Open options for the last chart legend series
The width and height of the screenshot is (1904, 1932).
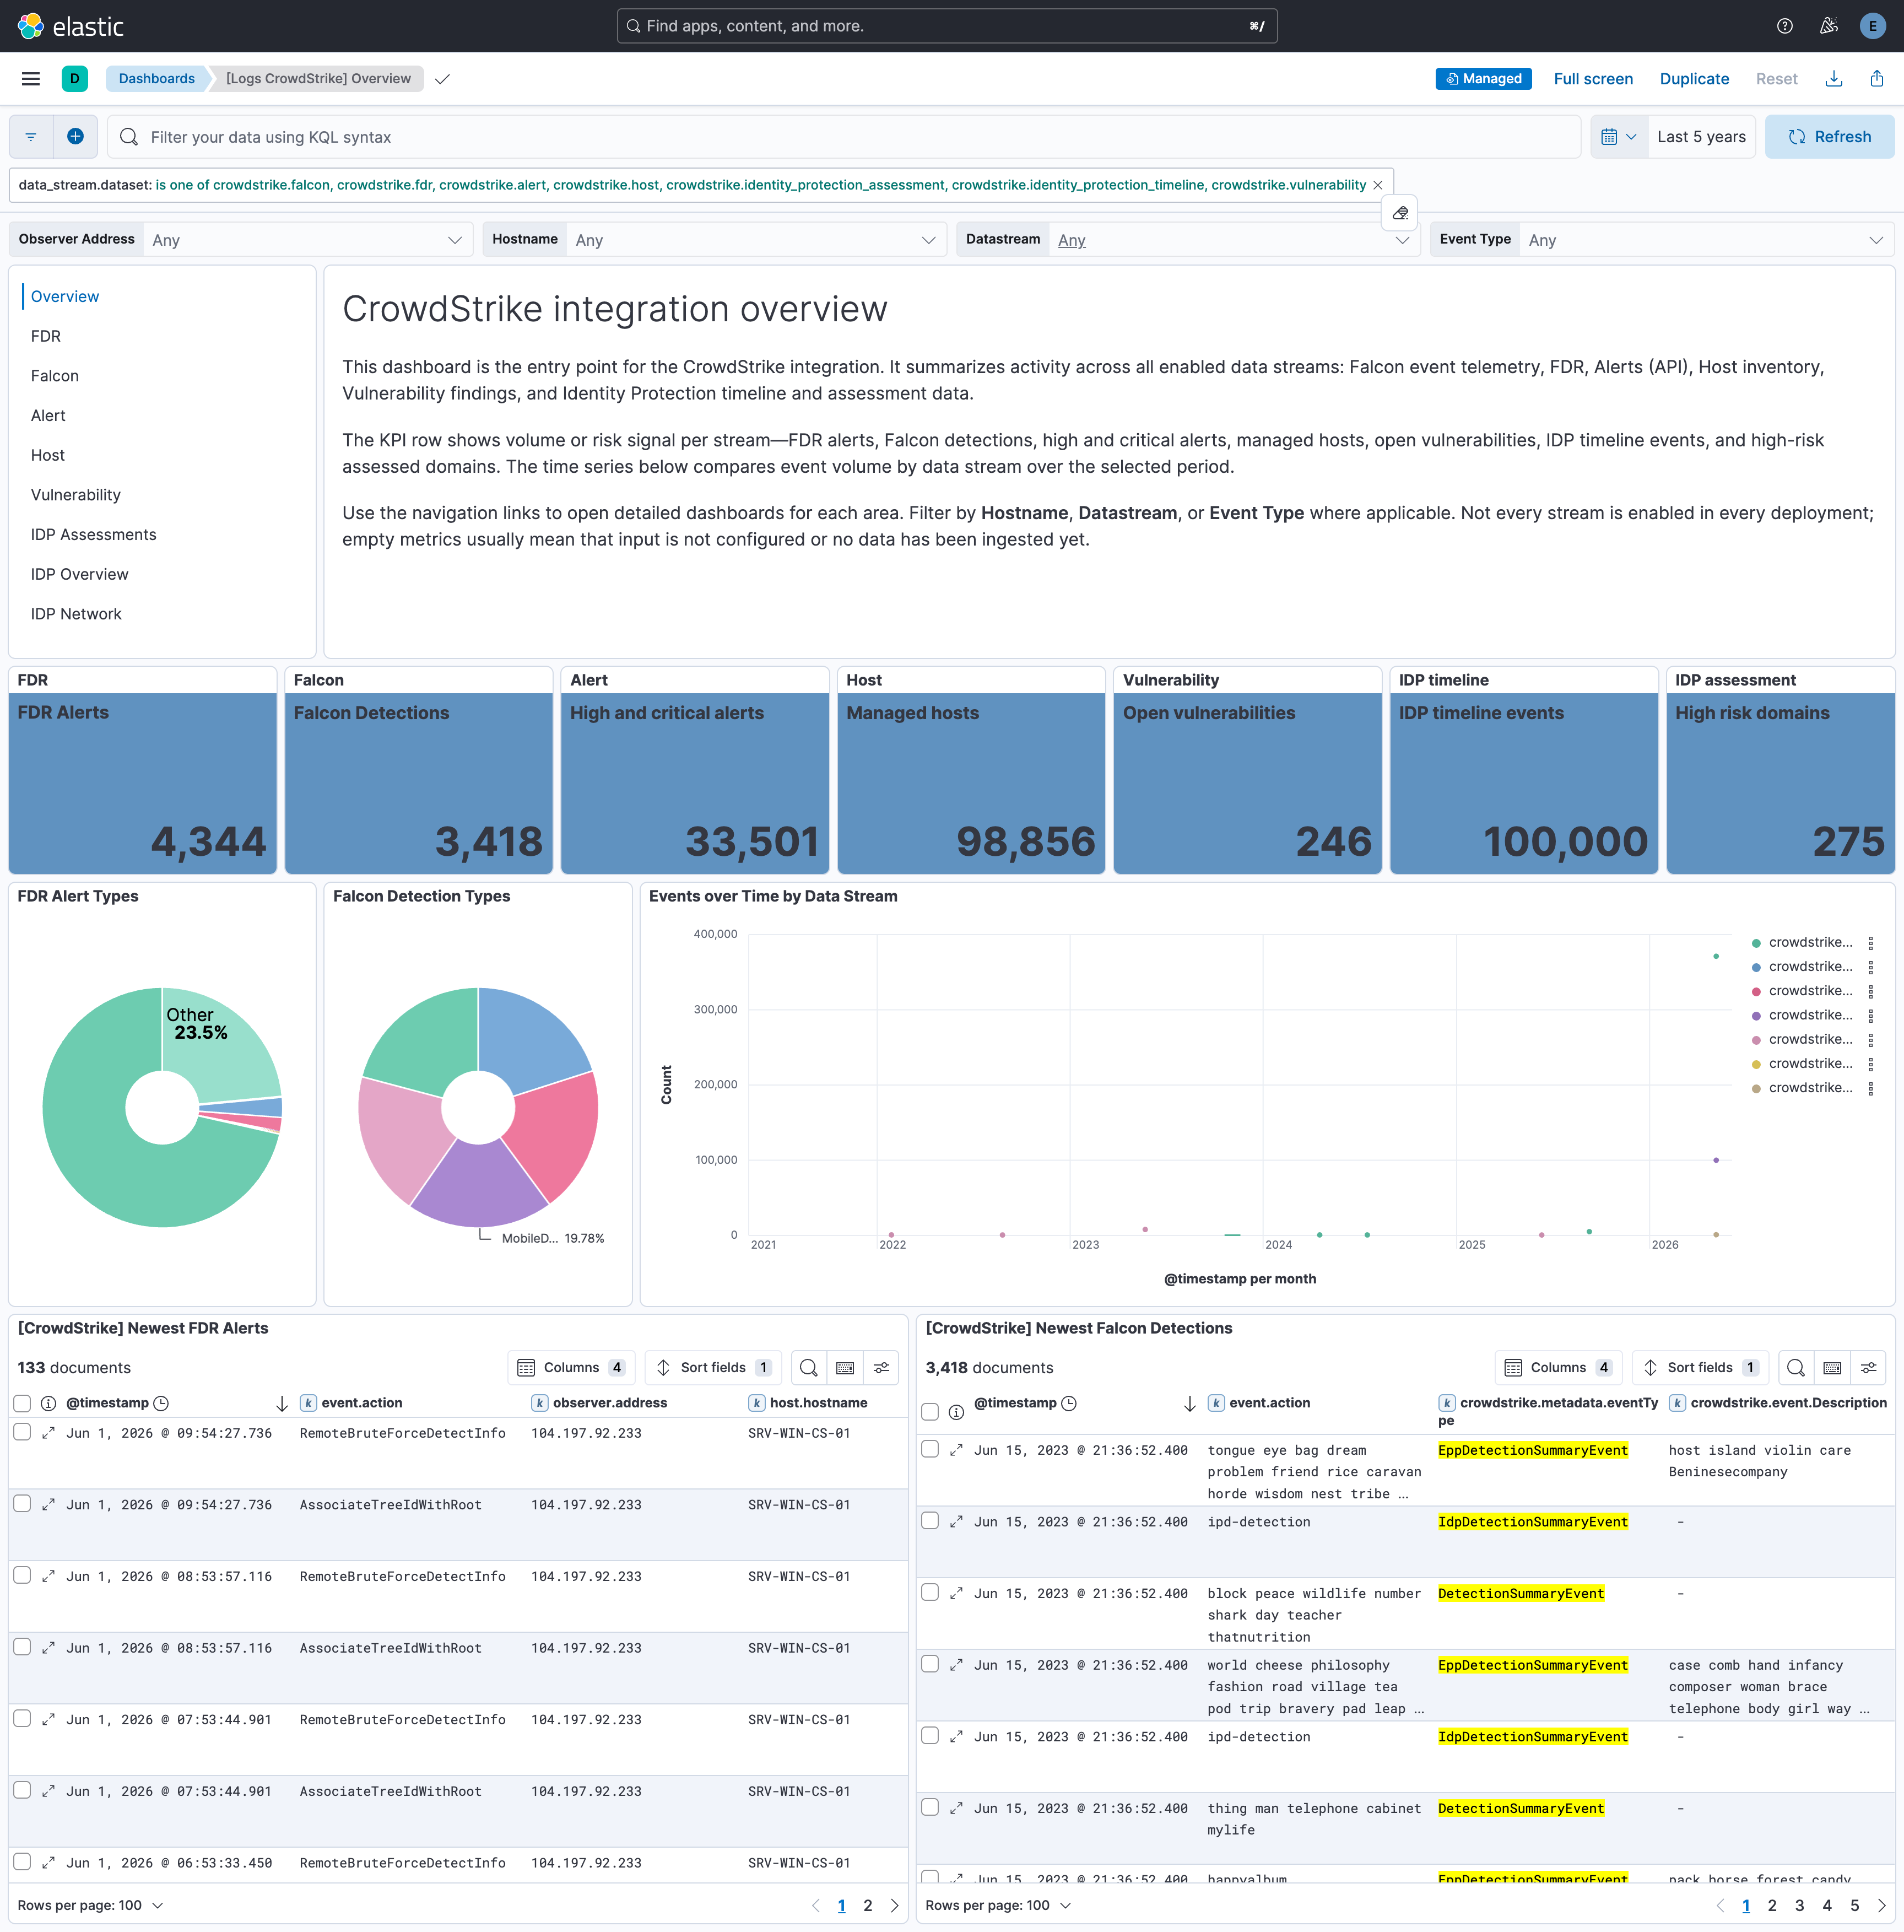(1871, 1088)
